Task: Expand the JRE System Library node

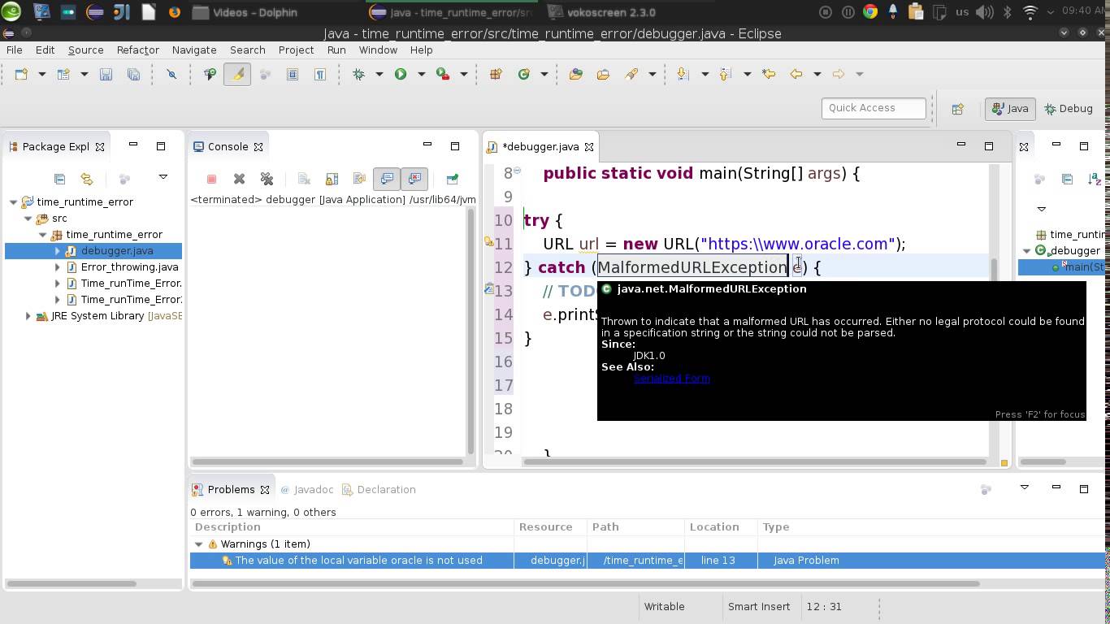Action: [x=28, y=316]
